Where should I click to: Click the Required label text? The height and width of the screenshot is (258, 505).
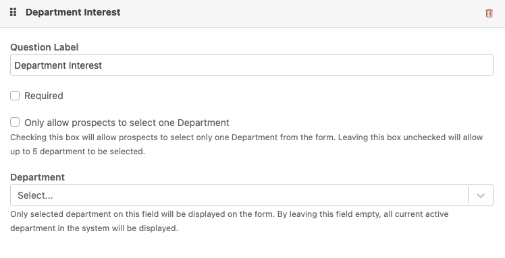pos(44,96)
